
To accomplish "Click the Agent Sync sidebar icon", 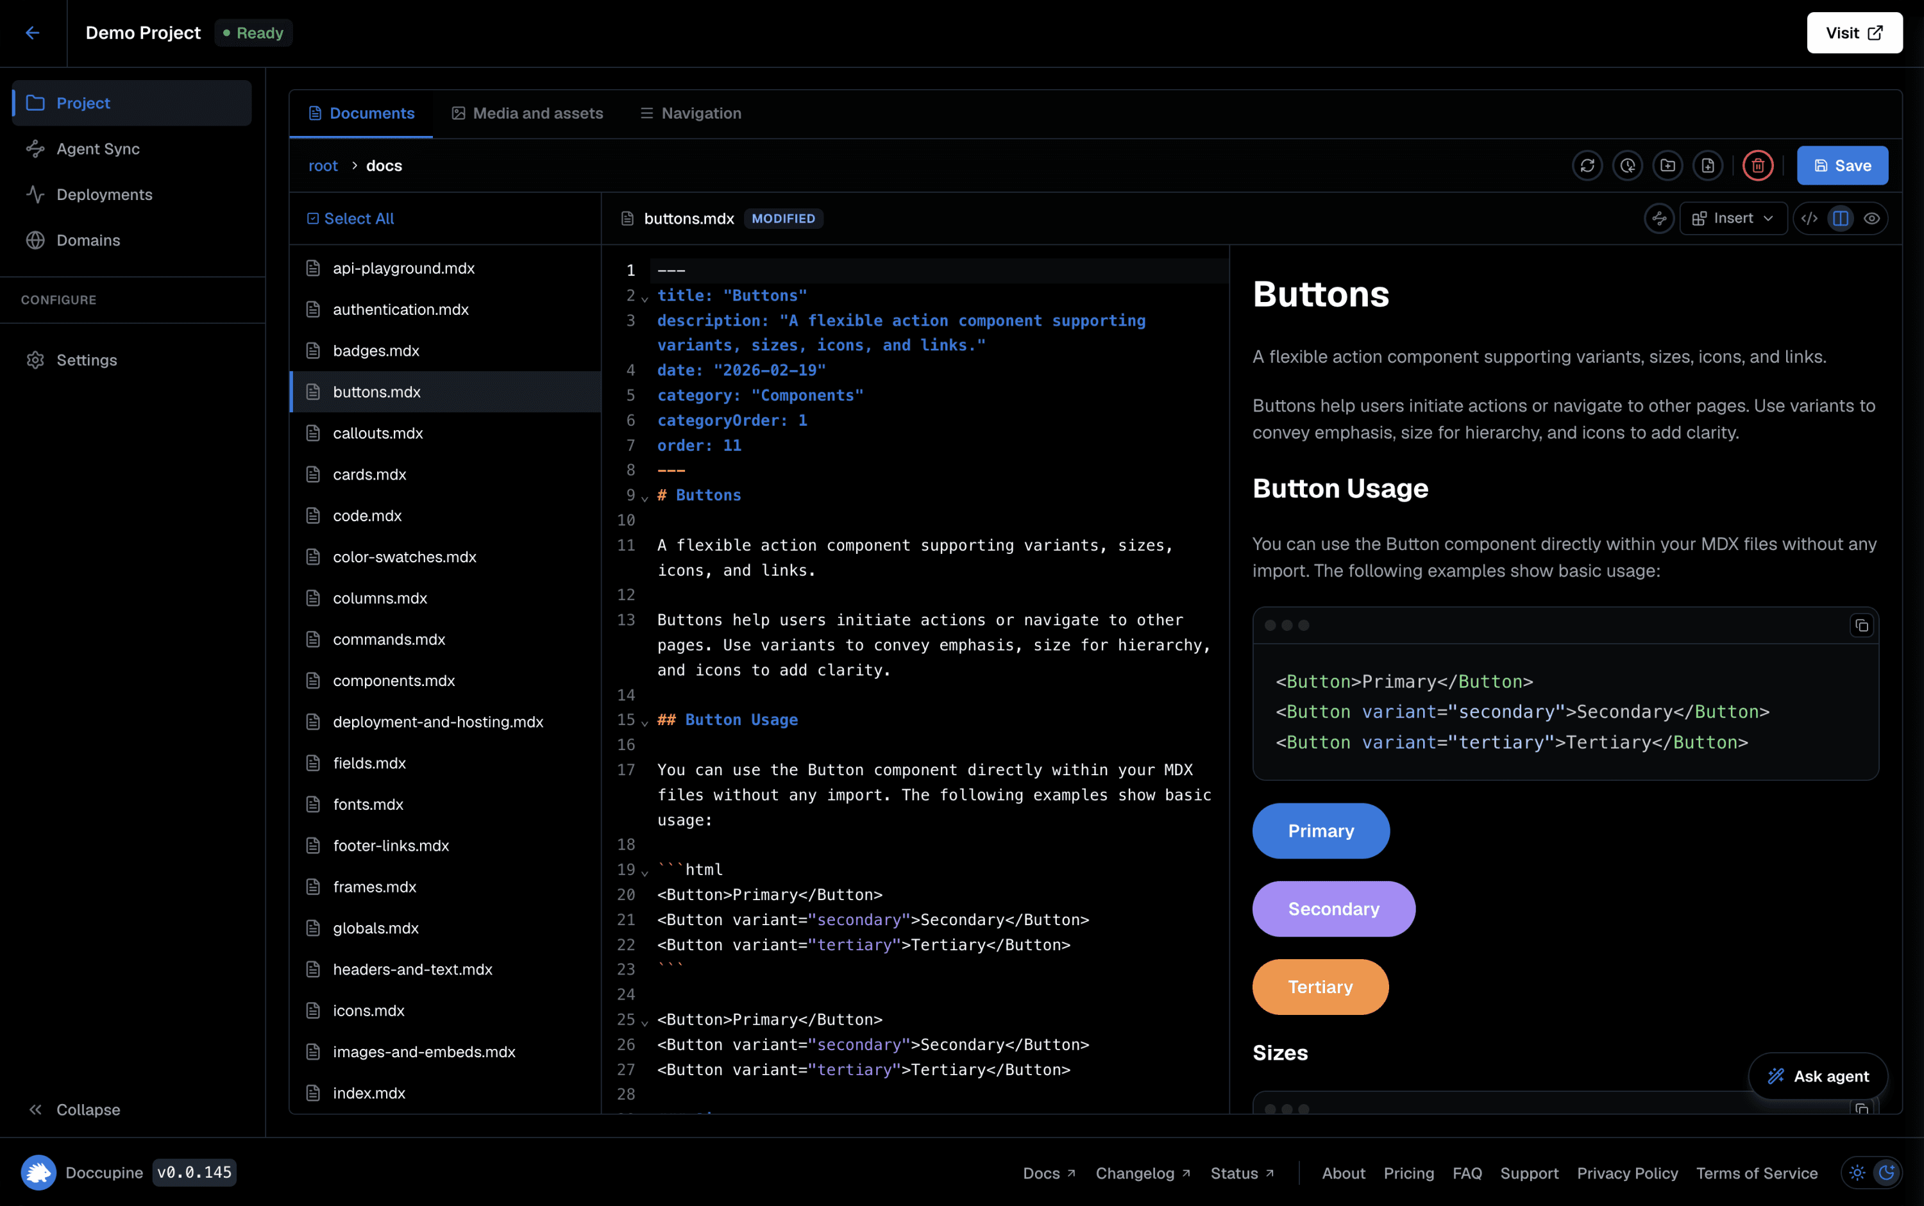I will tap(35, 148).
